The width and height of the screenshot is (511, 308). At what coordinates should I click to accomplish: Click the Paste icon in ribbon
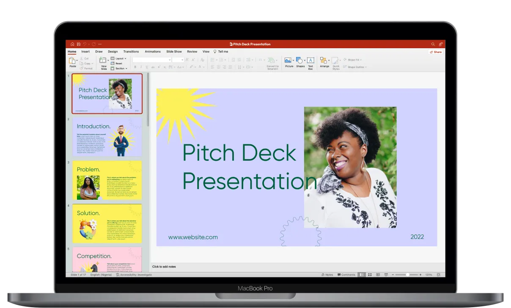pos(72,61)
